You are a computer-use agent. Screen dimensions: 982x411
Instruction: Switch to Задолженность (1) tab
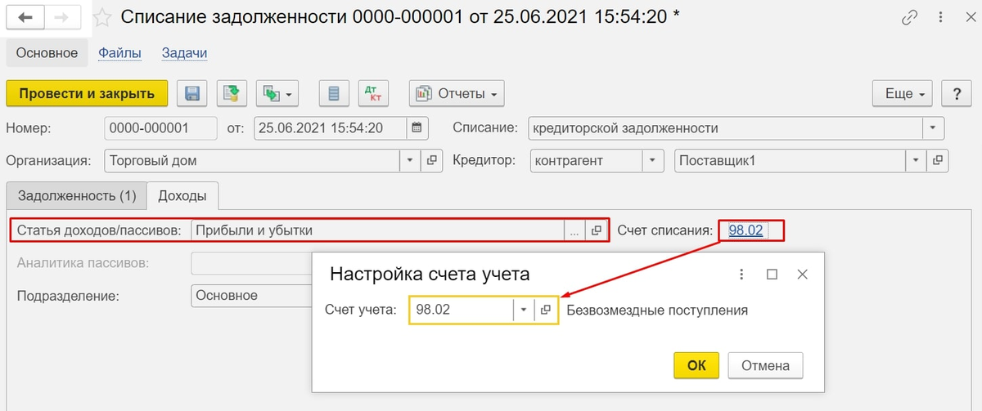pyautogui.click(x=76, y=196)
